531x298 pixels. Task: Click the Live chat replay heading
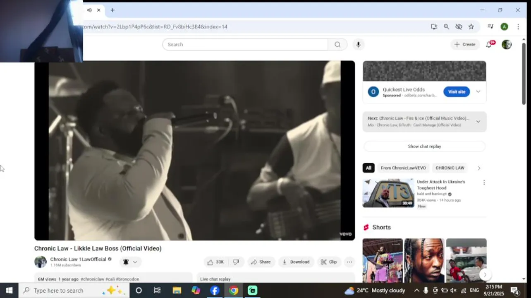(215, 279)
